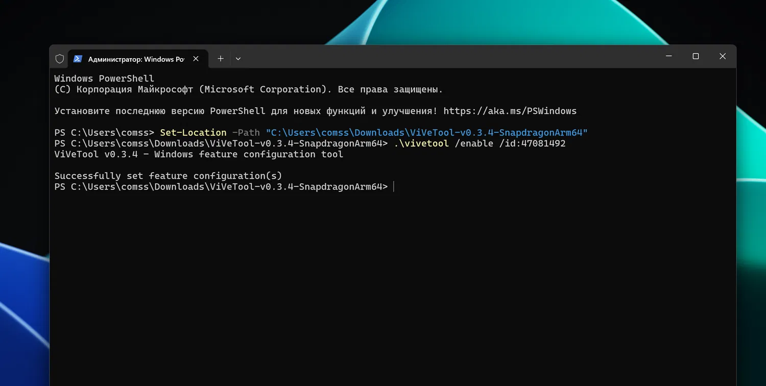Click the empty title bar area
The image size is (766, 386).
pos(434,57)
